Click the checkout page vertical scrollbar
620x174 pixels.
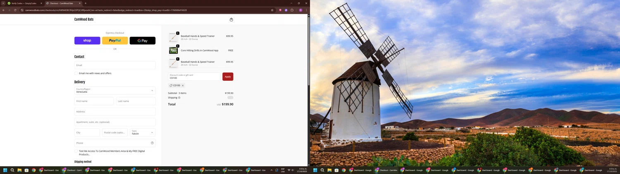pos(308,50)
